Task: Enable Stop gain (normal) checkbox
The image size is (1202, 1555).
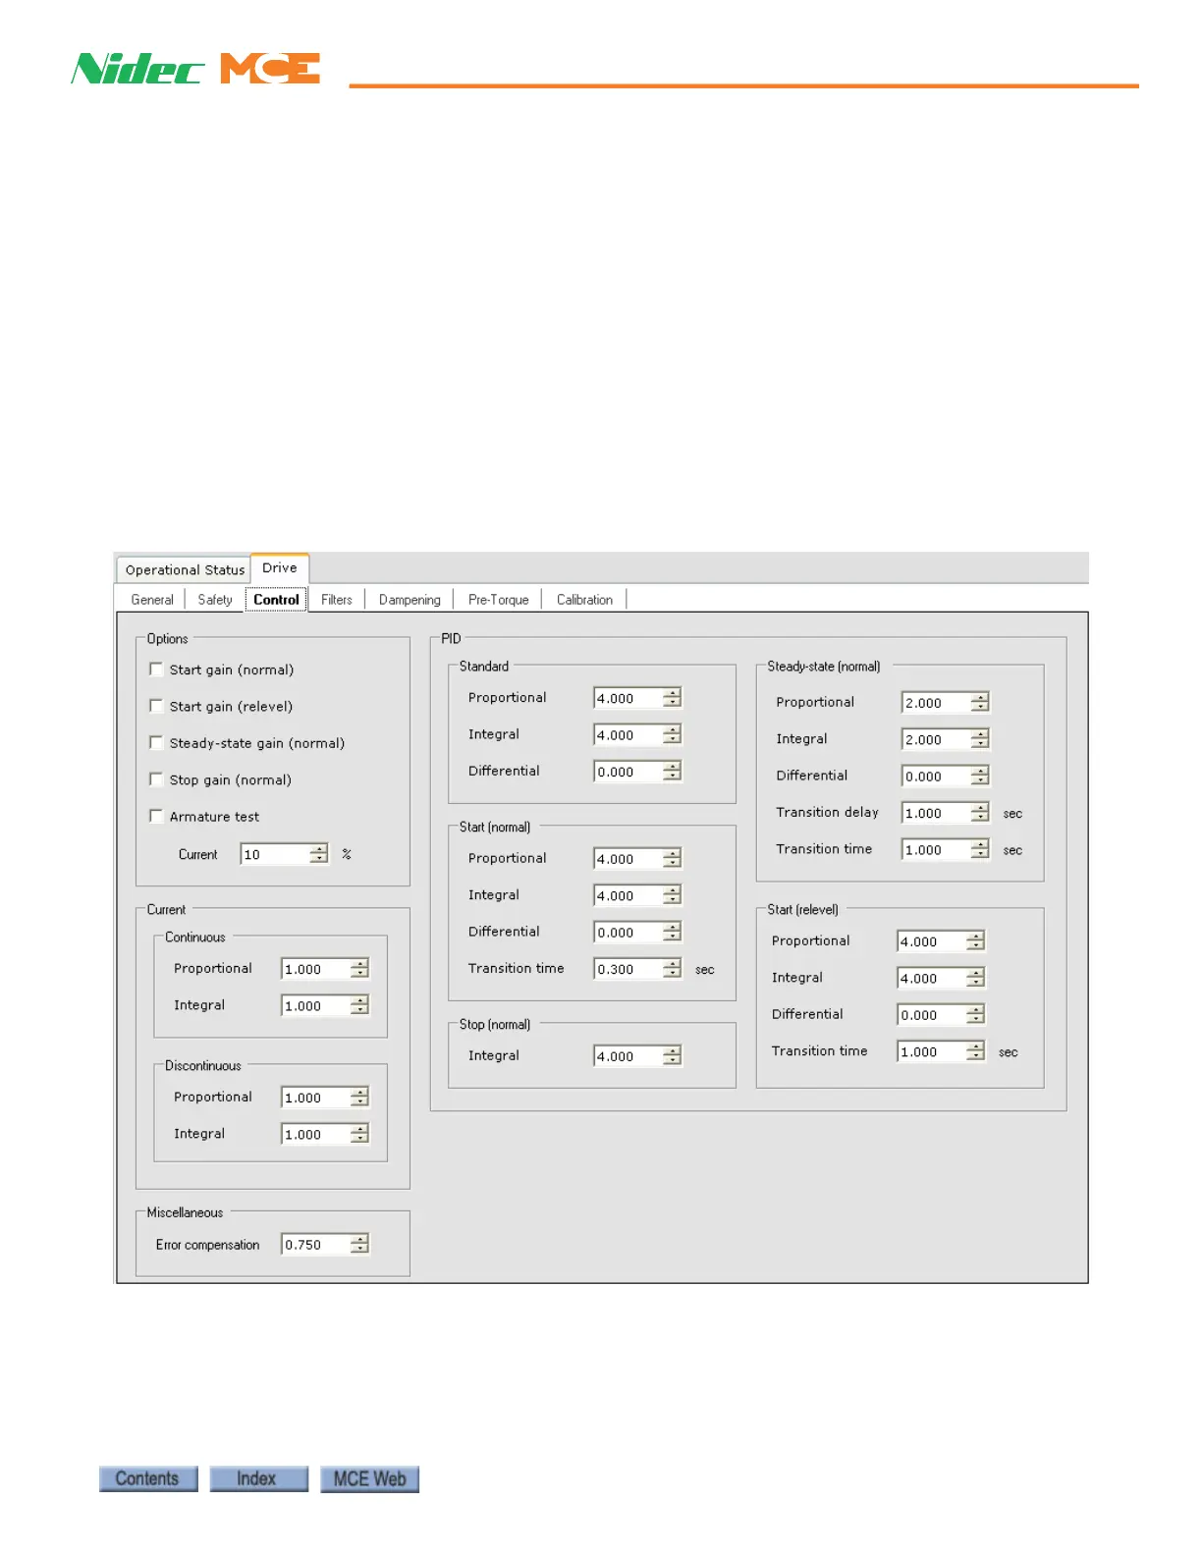Action: pos(156,779)
